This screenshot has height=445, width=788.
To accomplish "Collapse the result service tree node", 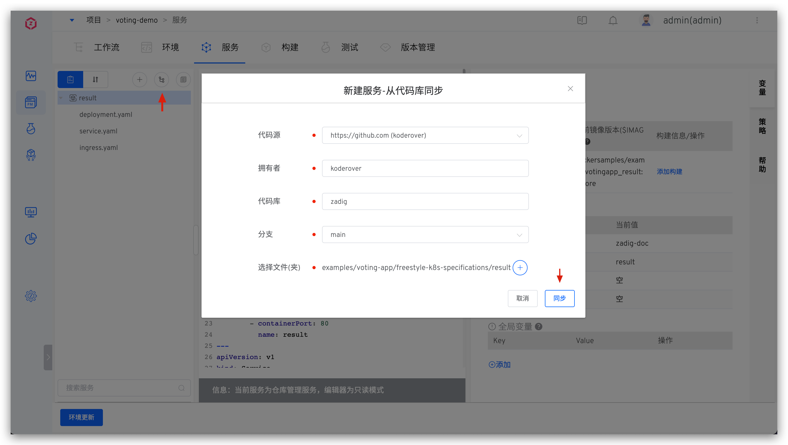I will click(61, 98).
